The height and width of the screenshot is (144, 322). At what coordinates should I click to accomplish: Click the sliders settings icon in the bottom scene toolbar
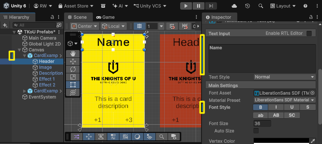[113, 137]
